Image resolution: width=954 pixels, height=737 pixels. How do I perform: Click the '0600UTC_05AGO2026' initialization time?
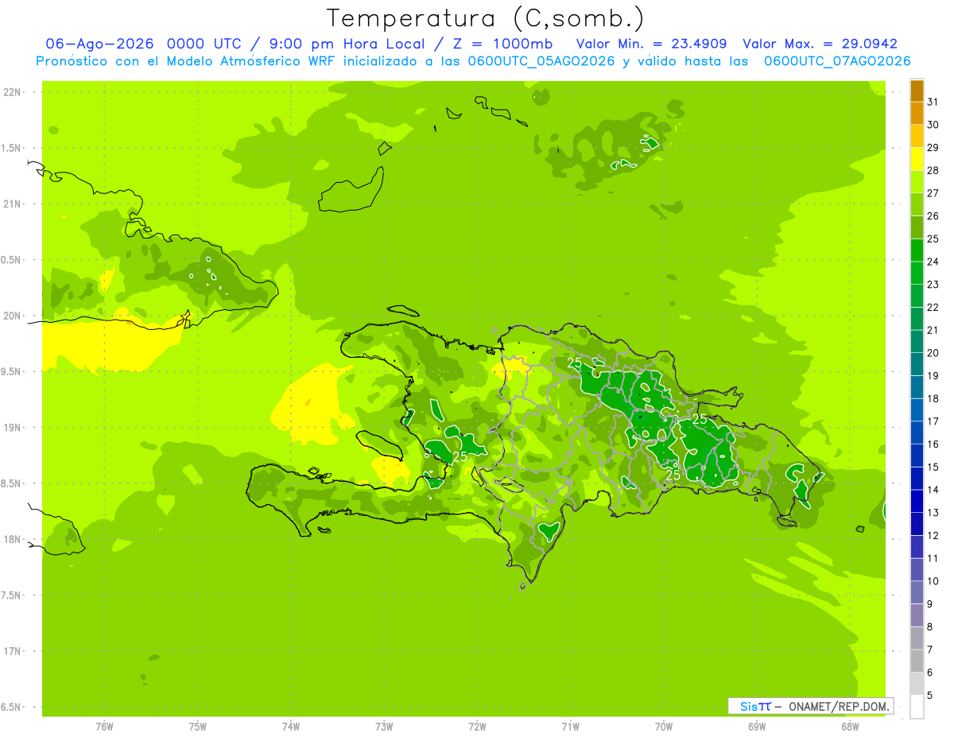tap(541, 60)
